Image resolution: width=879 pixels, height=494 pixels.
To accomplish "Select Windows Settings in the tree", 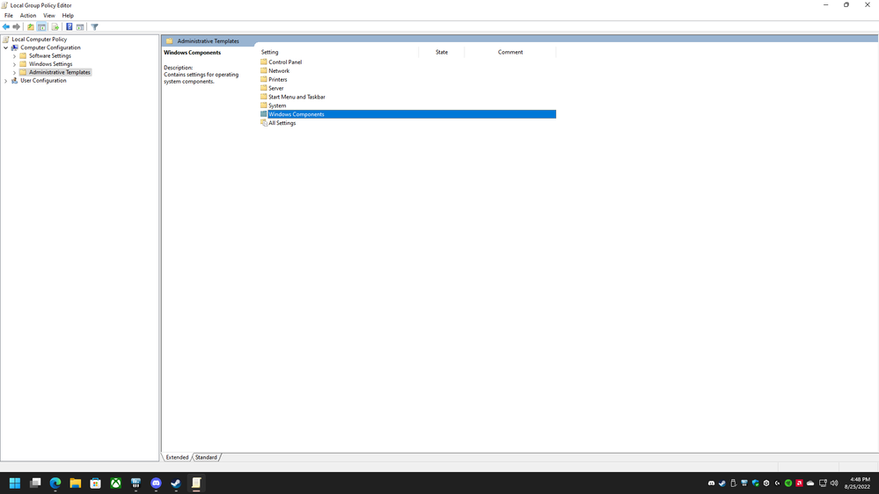I will pyautogui.click(x=50, y=64).
